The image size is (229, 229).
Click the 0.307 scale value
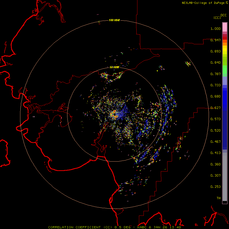(x=216, y=176)
